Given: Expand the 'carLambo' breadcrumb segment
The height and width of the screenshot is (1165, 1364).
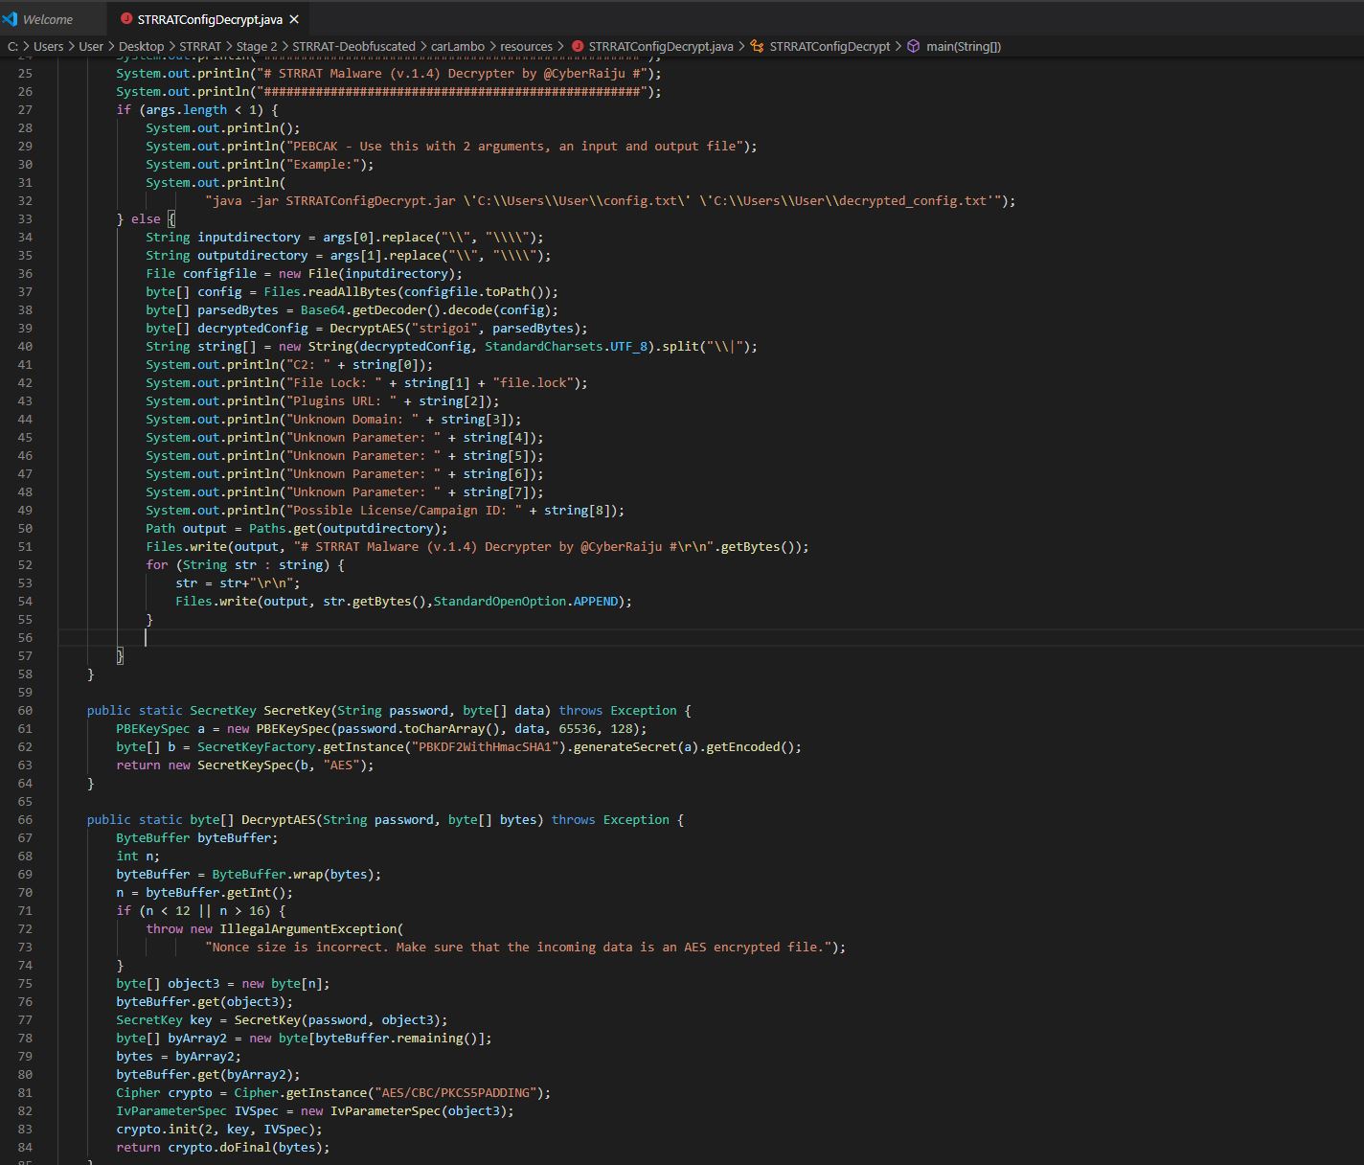Looking at the screenshot, I should coord(457,46).
